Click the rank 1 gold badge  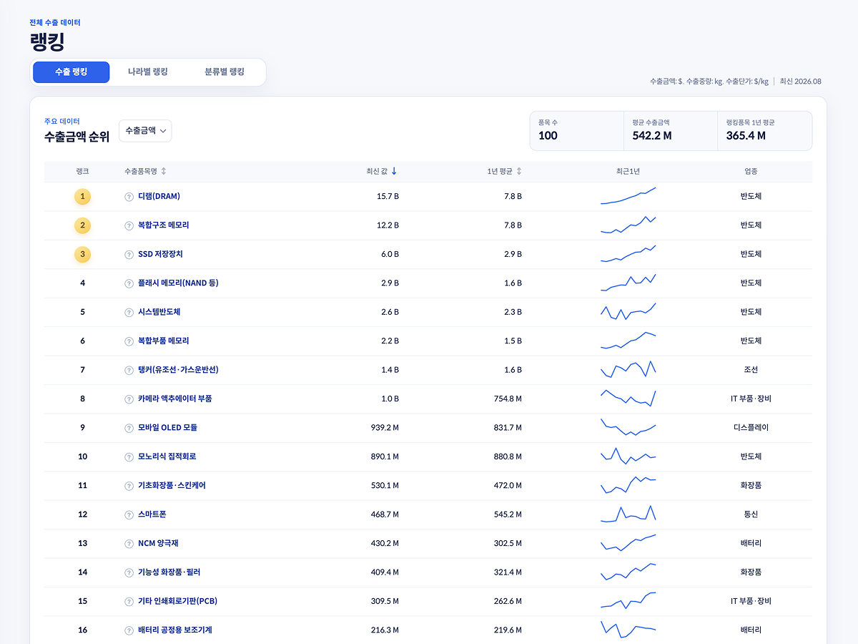click(x=82, y=197)
